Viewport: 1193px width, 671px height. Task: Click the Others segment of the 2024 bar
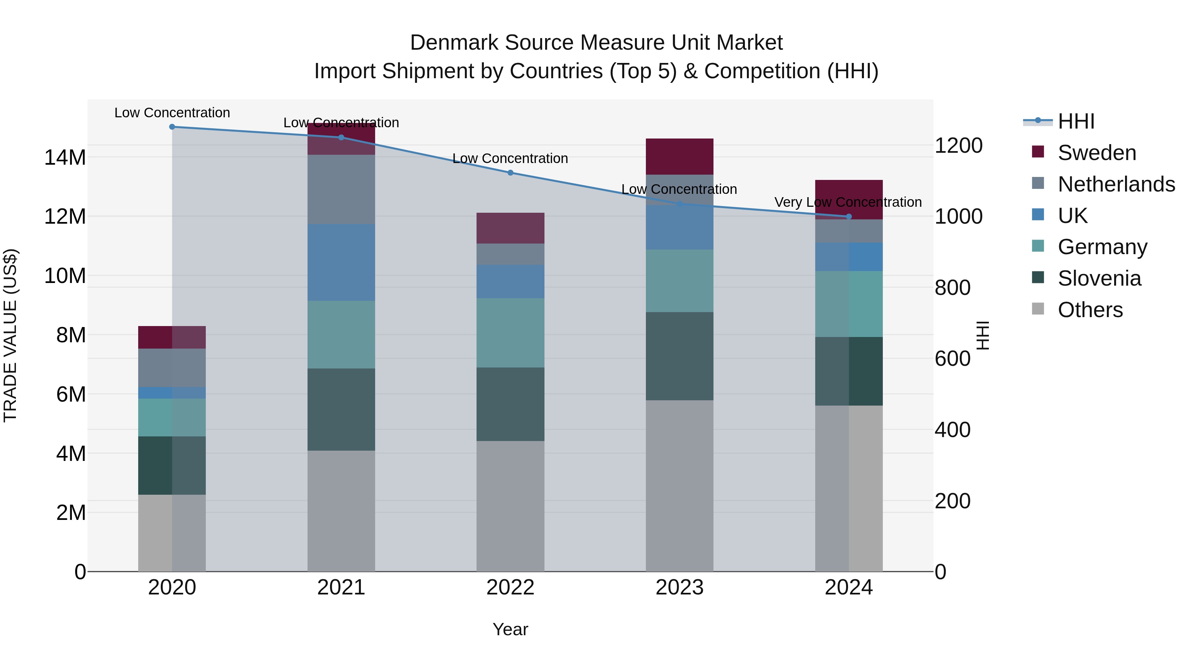point(849,489)
